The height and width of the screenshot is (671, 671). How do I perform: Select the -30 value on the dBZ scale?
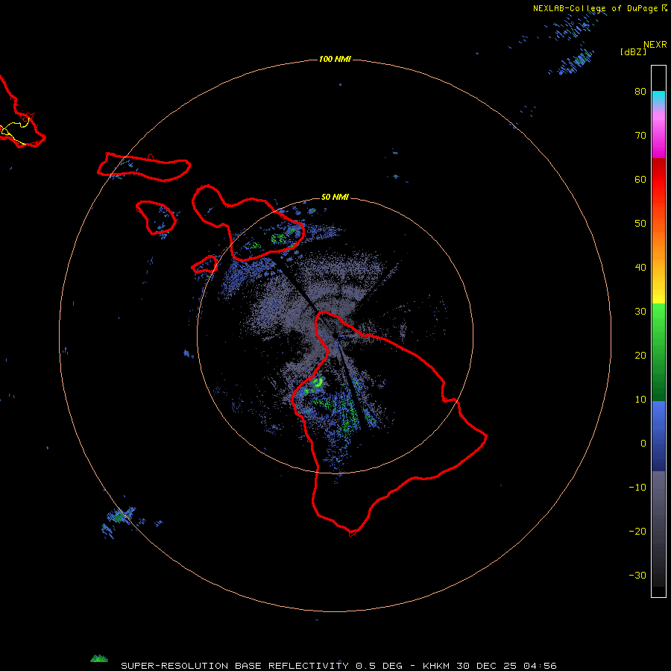637,575
